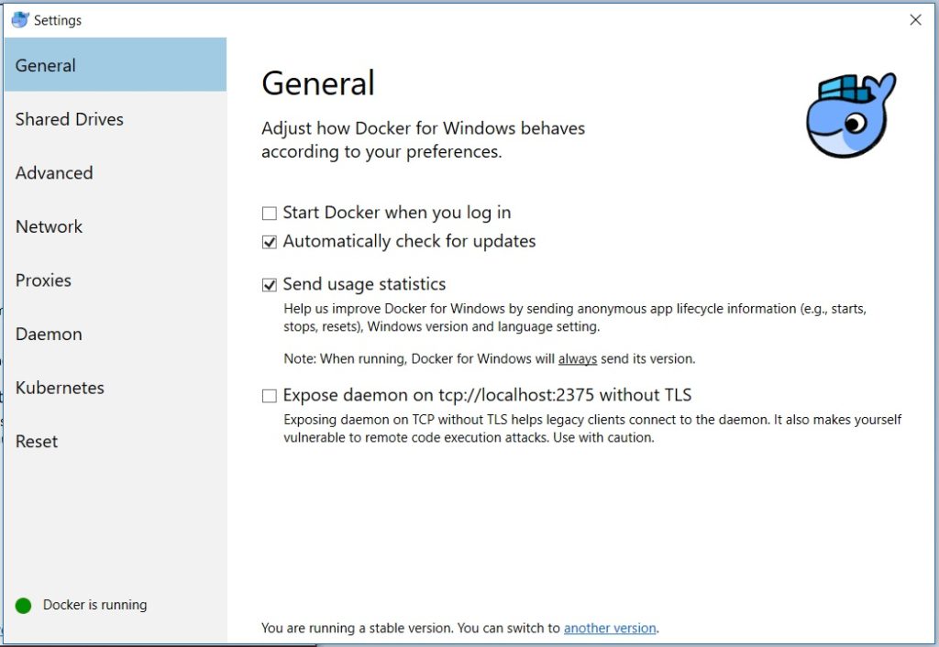
Task: Click the green Docker running status indicator
Action: click(23, 606)
